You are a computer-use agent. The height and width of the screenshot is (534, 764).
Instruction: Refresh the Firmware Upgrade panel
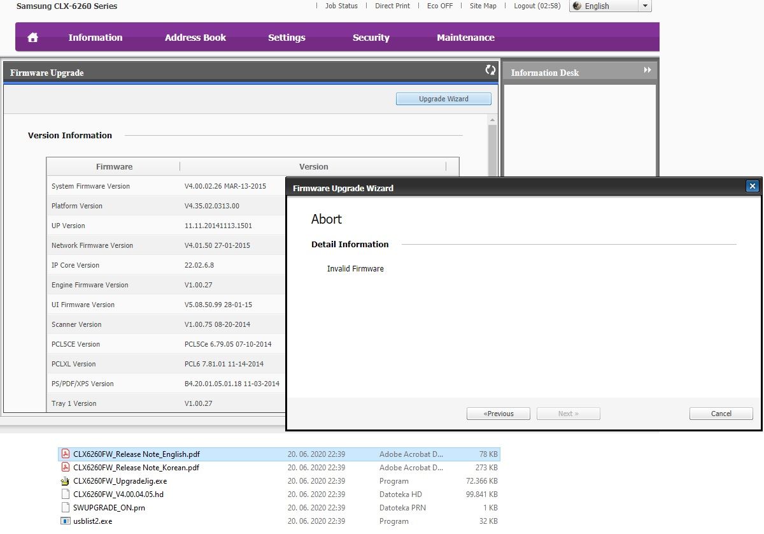[x=490, y=70]
